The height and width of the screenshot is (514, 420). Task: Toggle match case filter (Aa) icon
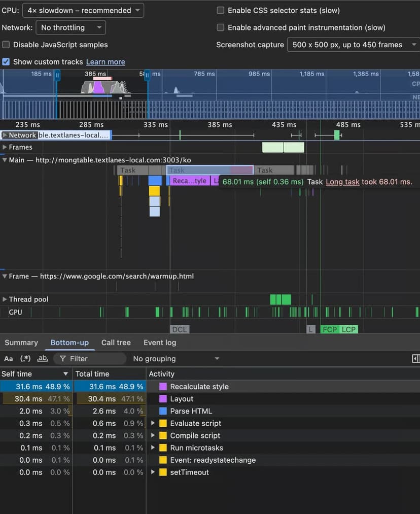point(9,359)
